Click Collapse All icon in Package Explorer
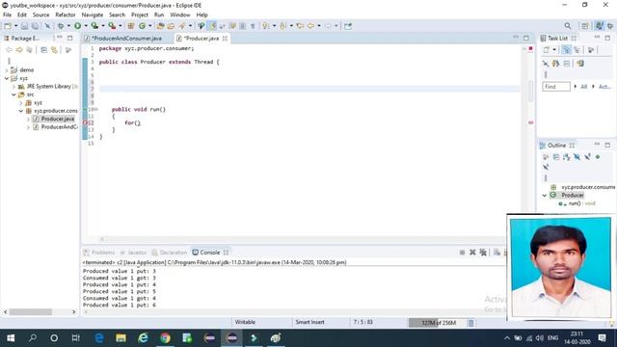617x347 pixels. coord(43,50)
